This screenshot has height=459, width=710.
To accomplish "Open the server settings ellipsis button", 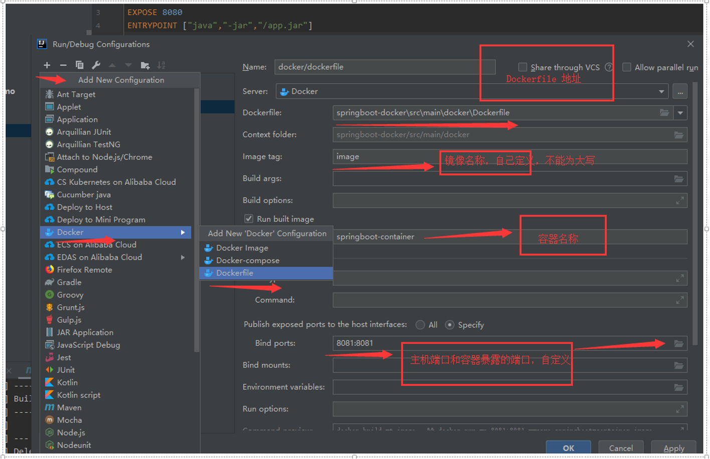I will tap(680, 92).
